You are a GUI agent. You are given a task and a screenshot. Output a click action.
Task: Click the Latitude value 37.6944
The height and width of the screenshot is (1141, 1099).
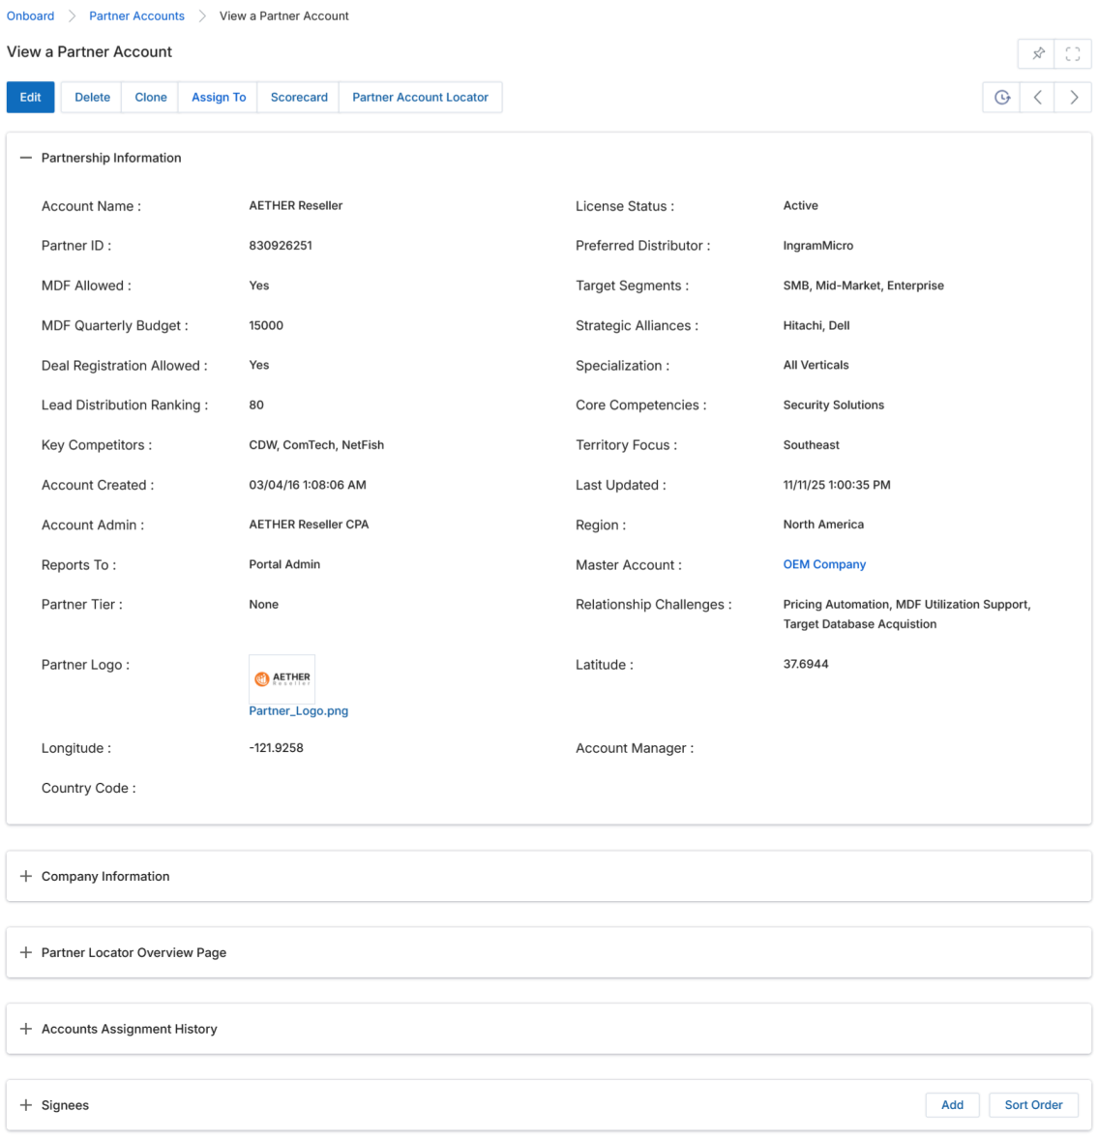coord(805,664)
